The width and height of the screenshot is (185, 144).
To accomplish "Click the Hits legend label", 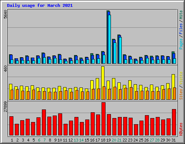I will click(181, 15).
